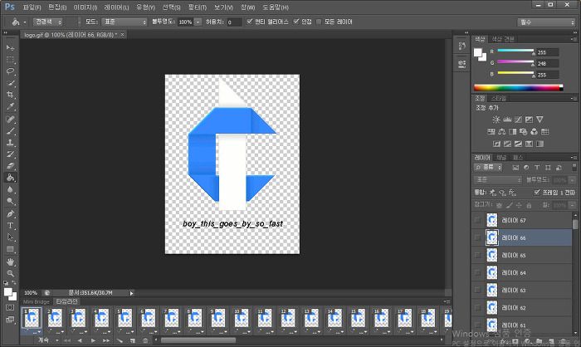Select the Blur tool
Viewport: 581px width, 347px height.
[x=10, y=190]
